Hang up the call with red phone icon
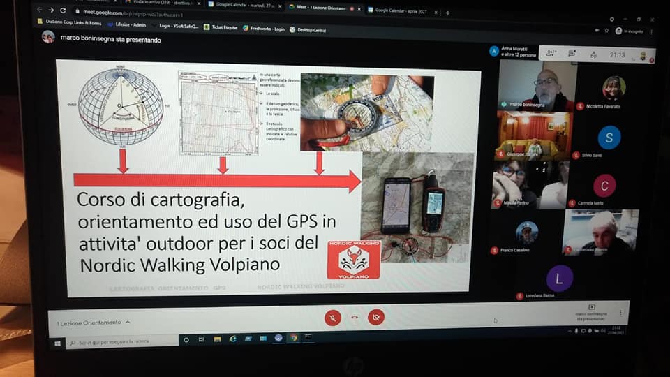 point(355,318)
